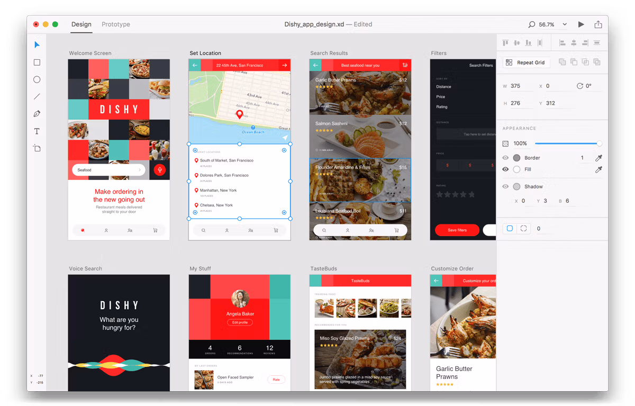Click the Desktop Preview play icon

pos(581,24)
